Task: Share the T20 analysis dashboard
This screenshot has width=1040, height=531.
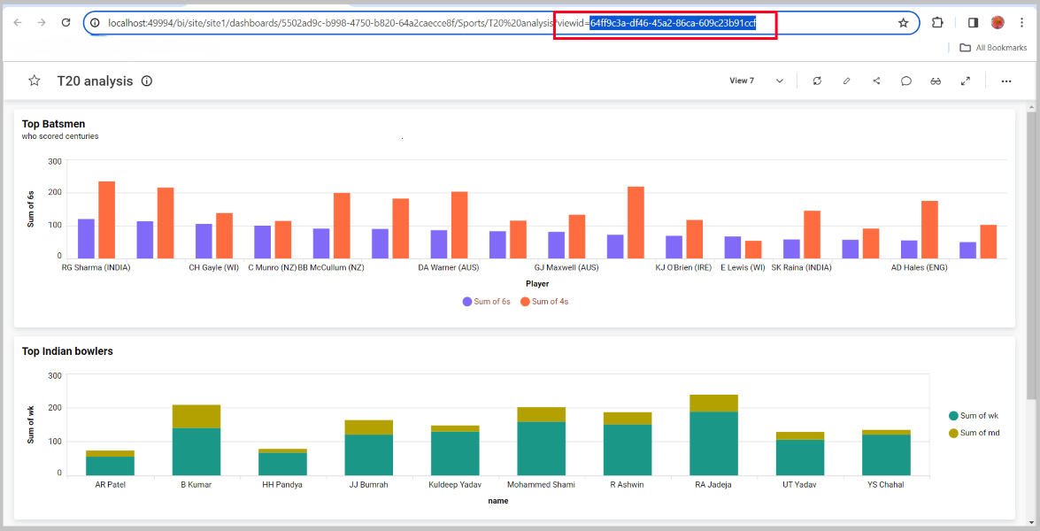Action: coord(876,81)
